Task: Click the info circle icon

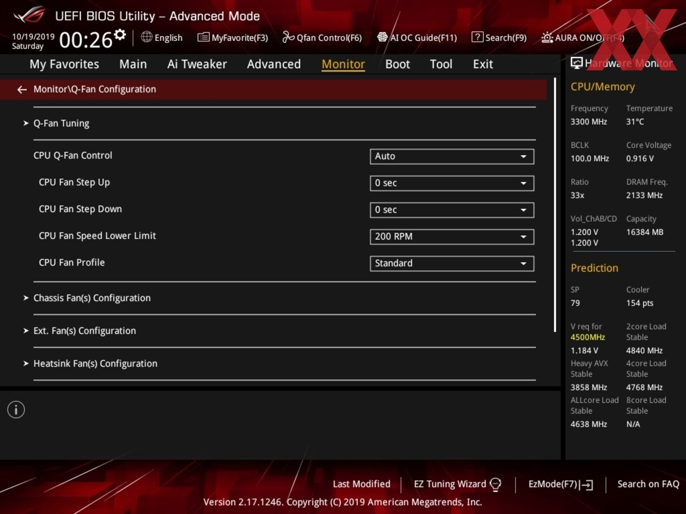Action: click(x=16, y=410)
